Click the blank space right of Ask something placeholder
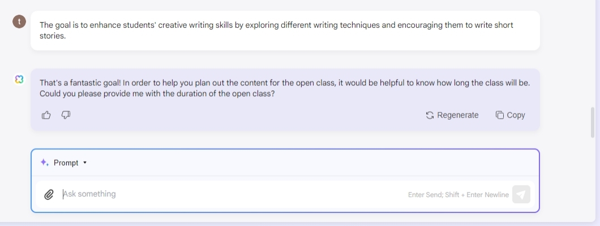 [255, 194]
